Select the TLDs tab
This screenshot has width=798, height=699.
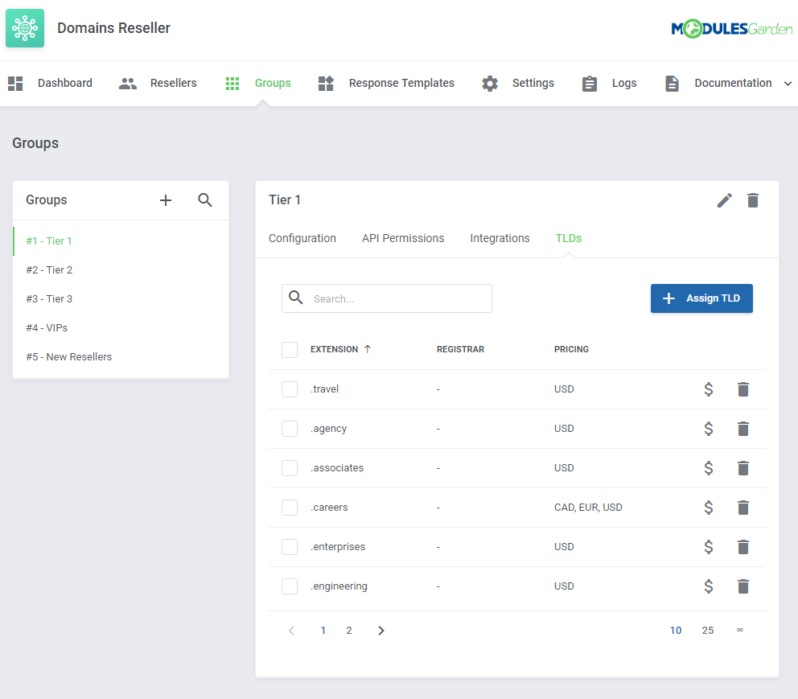(x=569, y=239)
